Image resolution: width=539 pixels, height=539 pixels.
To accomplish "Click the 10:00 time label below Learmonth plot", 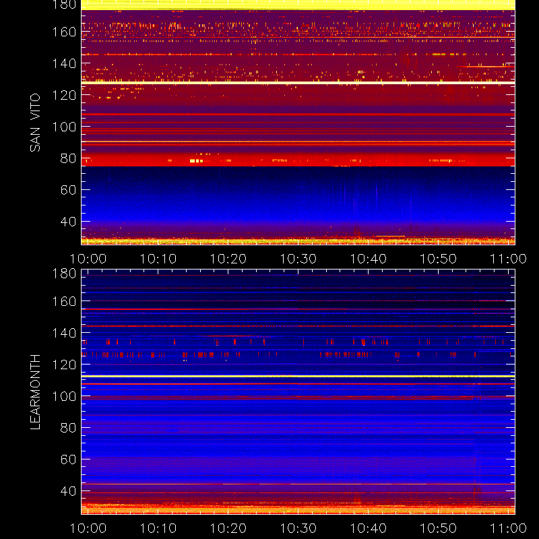I will (x=88, y=528).
